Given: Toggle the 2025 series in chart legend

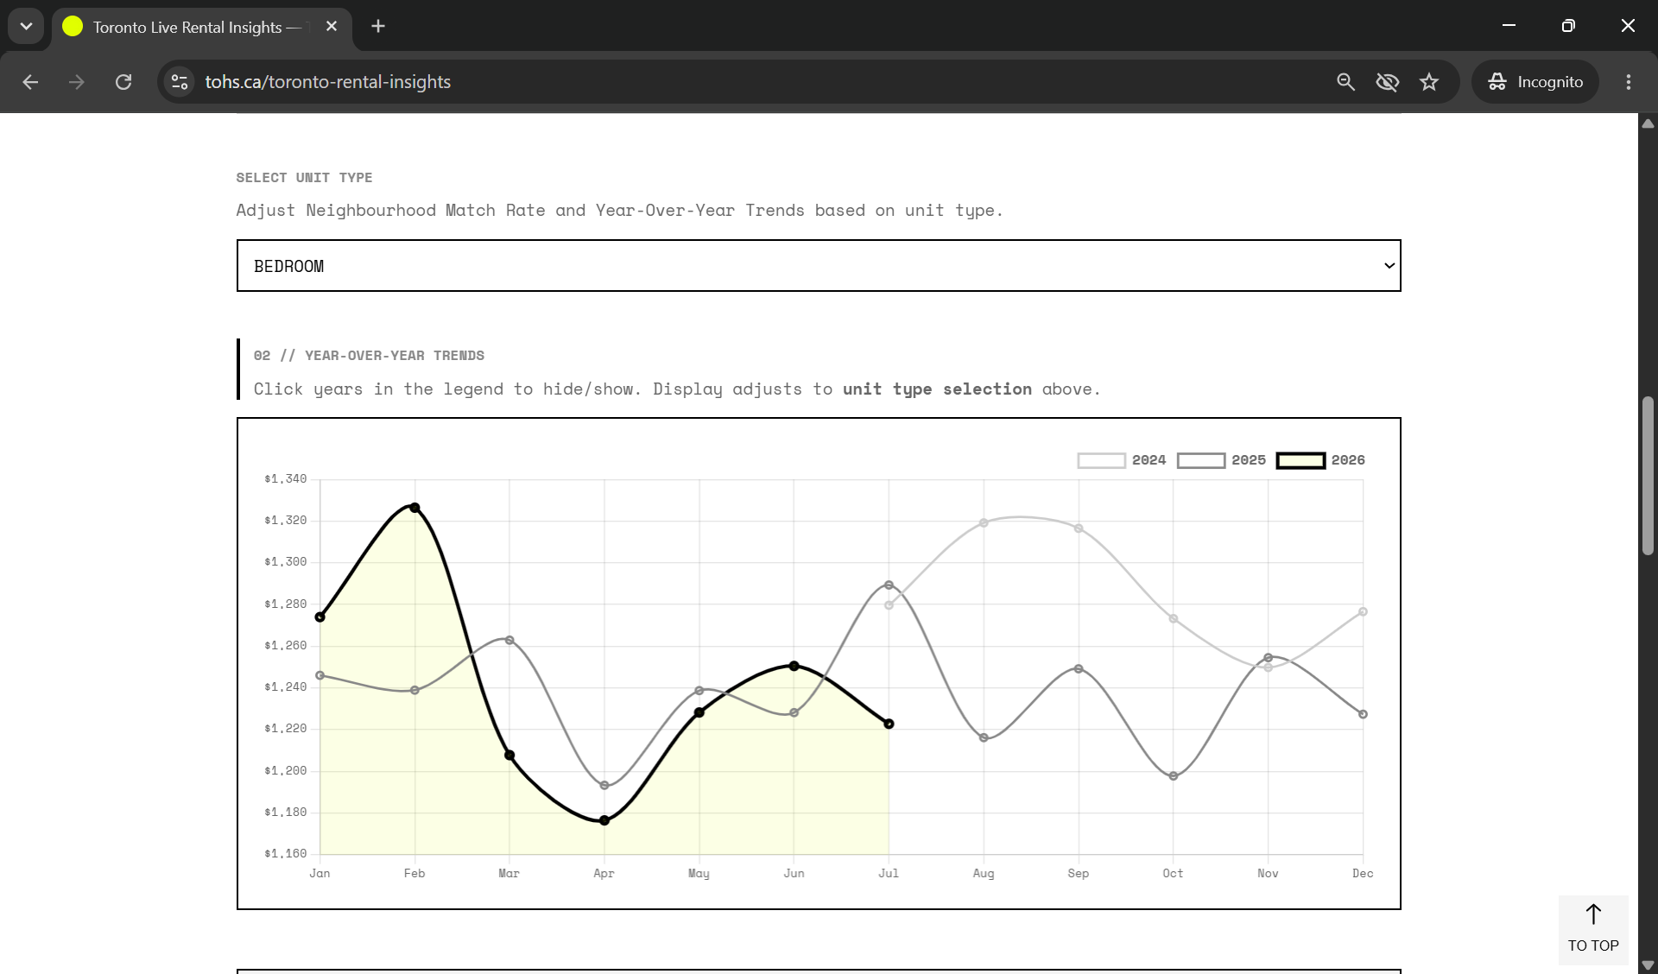Looking at the screenshot, I should pos(1221,460).
